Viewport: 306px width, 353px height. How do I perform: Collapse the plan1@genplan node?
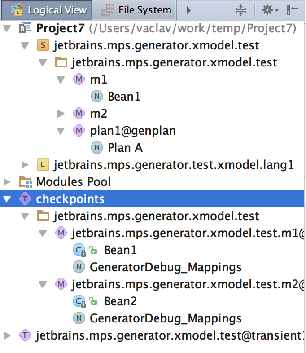point(61,131)
